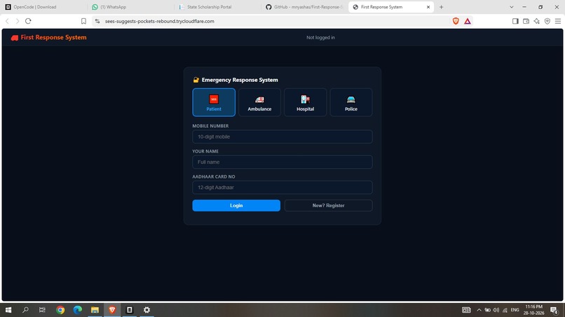The width and height of the screenshot is (565, 317).
Task: Focus the 12-digit Aadhaar input field
Action: click(282, 188)
